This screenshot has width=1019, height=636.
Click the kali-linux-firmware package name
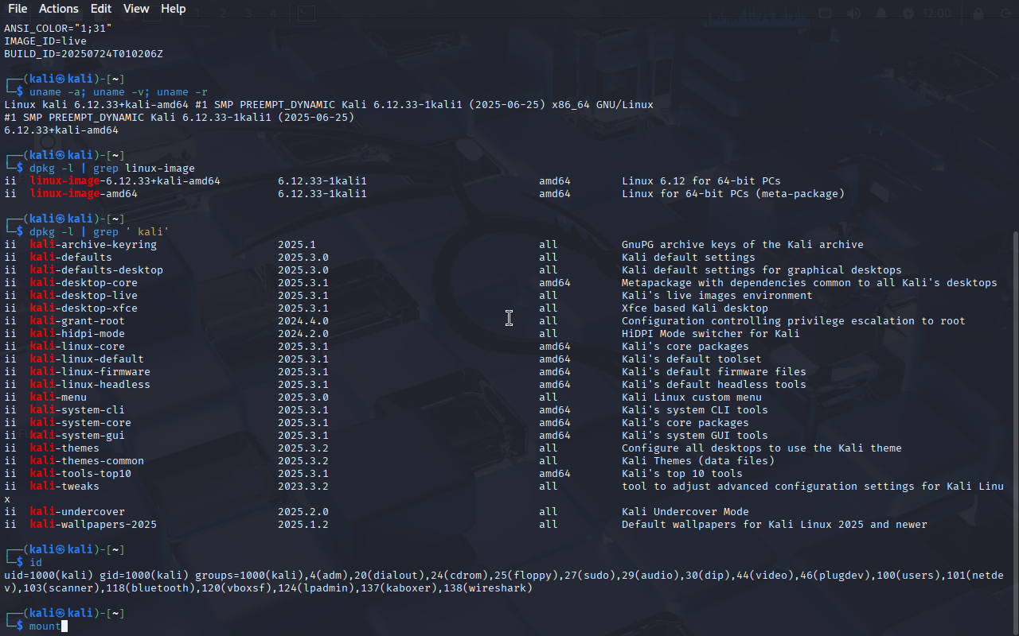(x=90, y=372)
